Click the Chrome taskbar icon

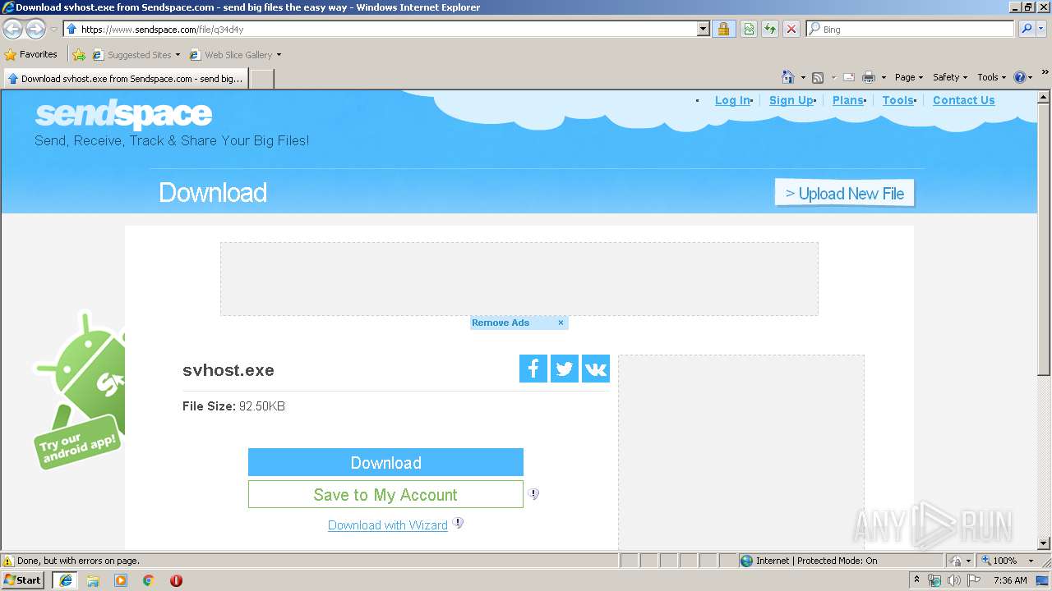[x=148, y=580]
